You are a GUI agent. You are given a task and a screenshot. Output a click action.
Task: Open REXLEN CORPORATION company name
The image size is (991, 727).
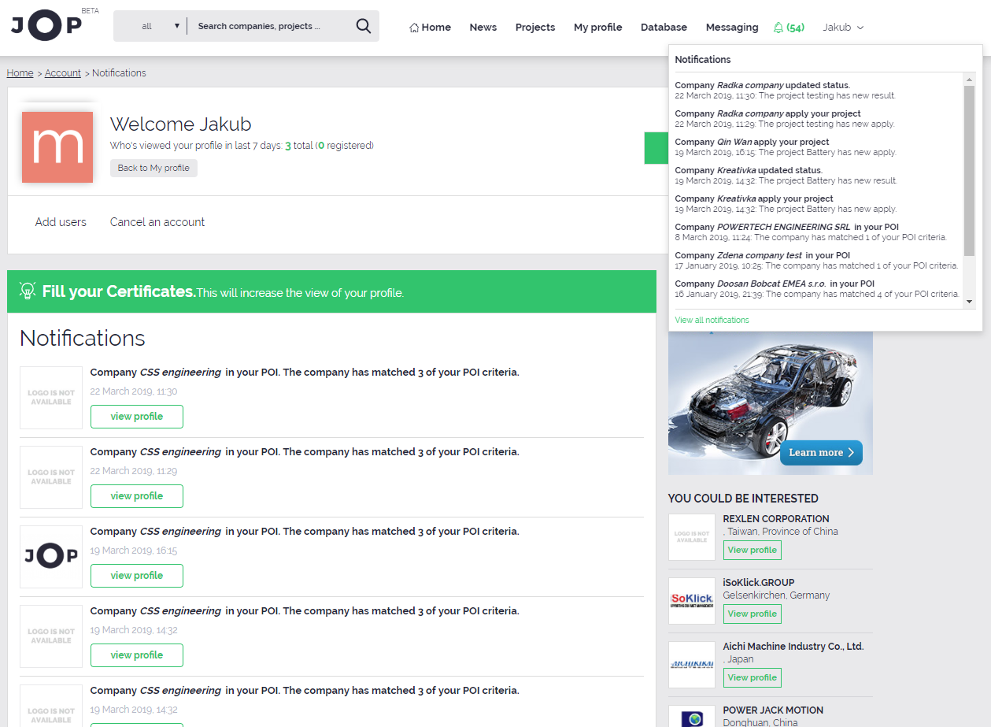click(x=776, y=519)
